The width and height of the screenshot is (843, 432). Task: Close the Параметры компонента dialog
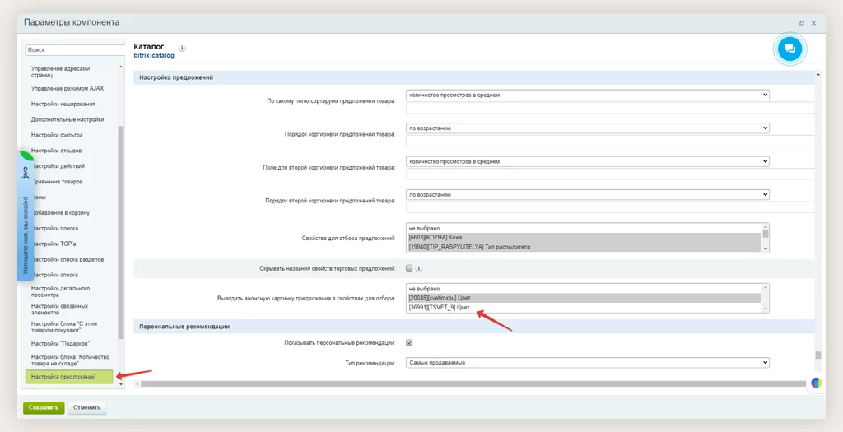(x=815, y=23)
